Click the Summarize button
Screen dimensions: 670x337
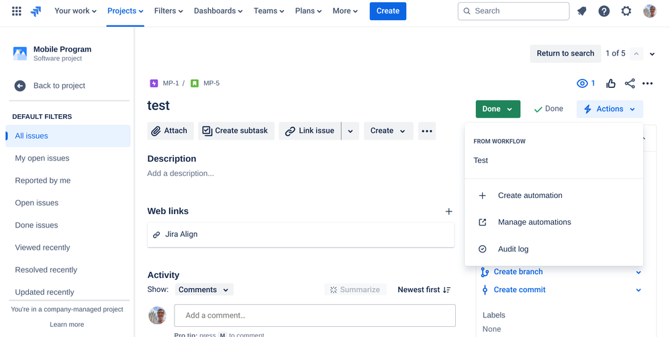(355, 289)
